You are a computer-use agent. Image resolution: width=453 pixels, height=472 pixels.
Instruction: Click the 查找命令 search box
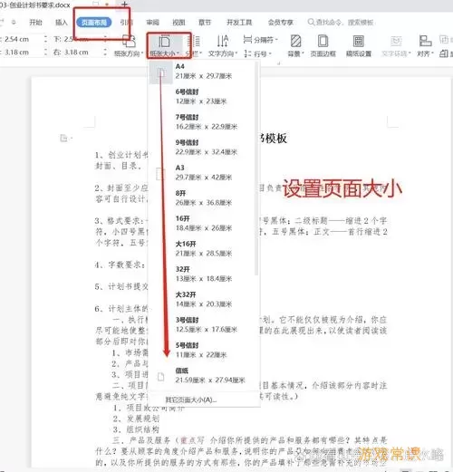pyautogui.click(x=341, y=23)
